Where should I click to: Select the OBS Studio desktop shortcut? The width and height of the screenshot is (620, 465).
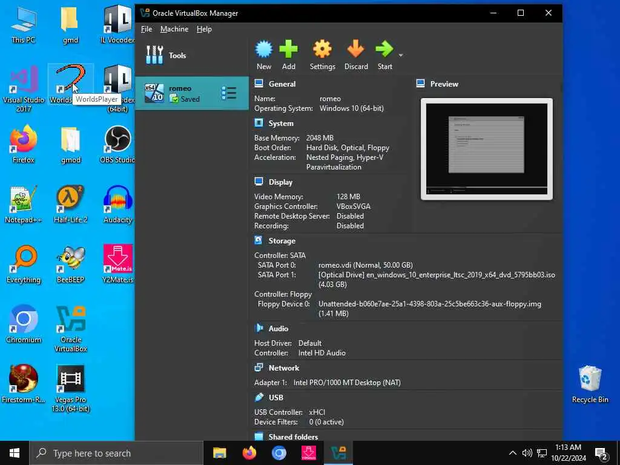[117, 145]
